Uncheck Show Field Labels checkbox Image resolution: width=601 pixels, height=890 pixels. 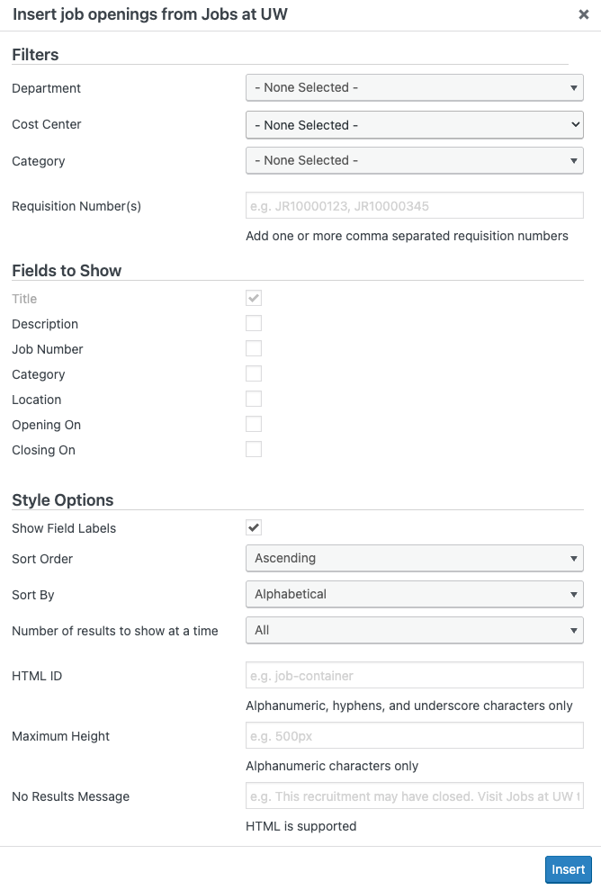254,527
